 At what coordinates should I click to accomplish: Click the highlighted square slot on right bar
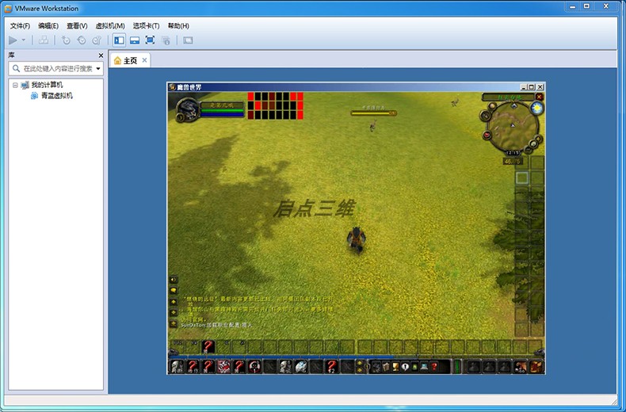pyautogui.click(x=522, y=177)
